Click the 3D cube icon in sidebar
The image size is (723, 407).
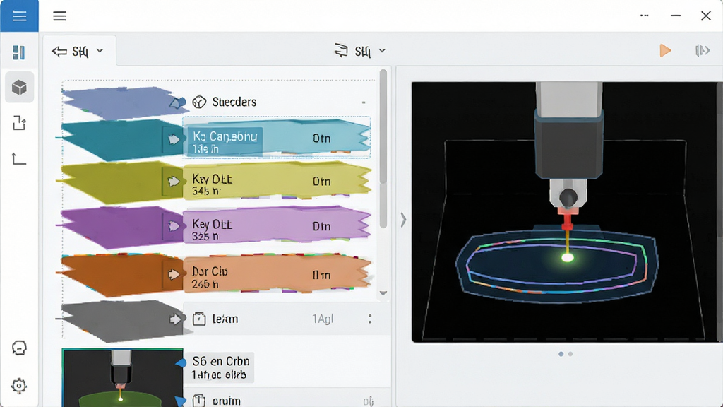pos(19,87)
